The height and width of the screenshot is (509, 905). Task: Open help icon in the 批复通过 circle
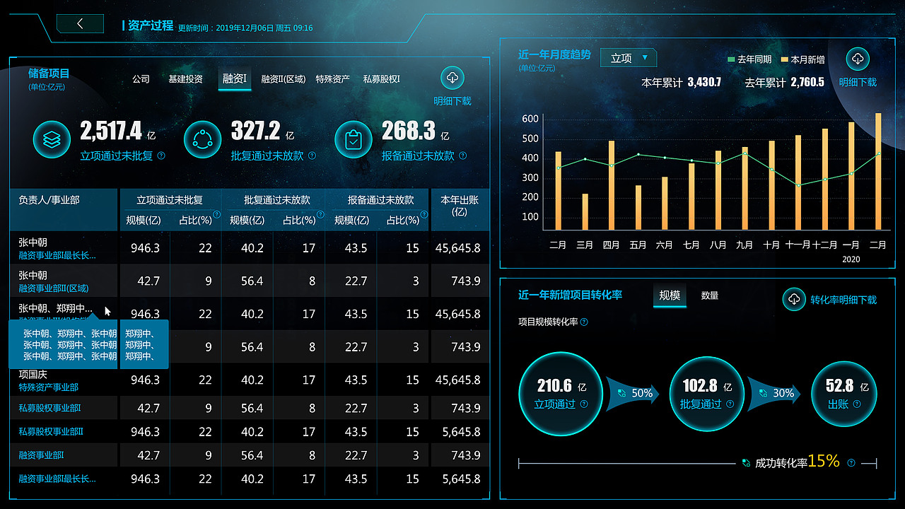(x=730, y=404)
